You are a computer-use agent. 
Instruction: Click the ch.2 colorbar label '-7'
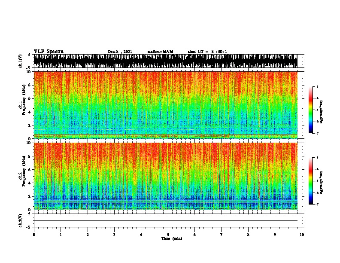(317, 204)
